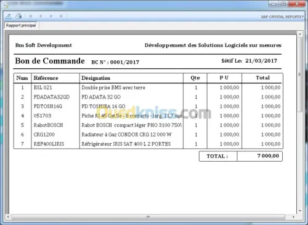Click the vertical scrollbar thumb
This screenshot has height=225, width=308.
(x=300, y=74)
